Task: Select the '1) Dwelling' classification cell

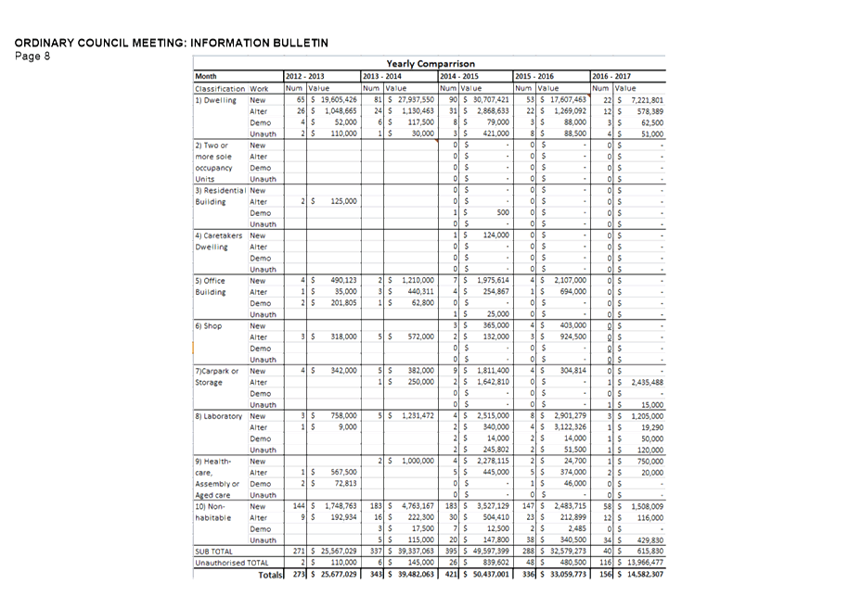Action: [x=215, y=100]
